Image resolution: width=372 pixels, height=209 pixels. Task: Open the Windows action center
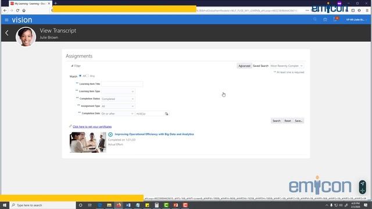(x=366, y=205)
